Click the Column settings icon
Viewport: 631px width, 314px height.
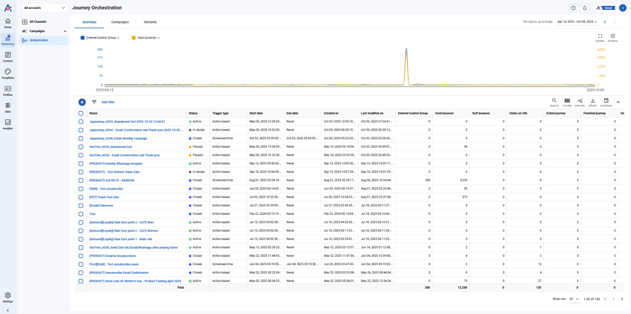click(x=567, y=102)
